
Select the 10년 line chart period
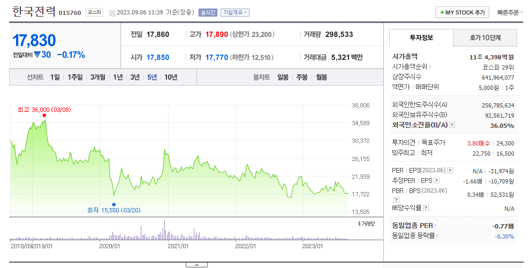click(x=171, y=77)
